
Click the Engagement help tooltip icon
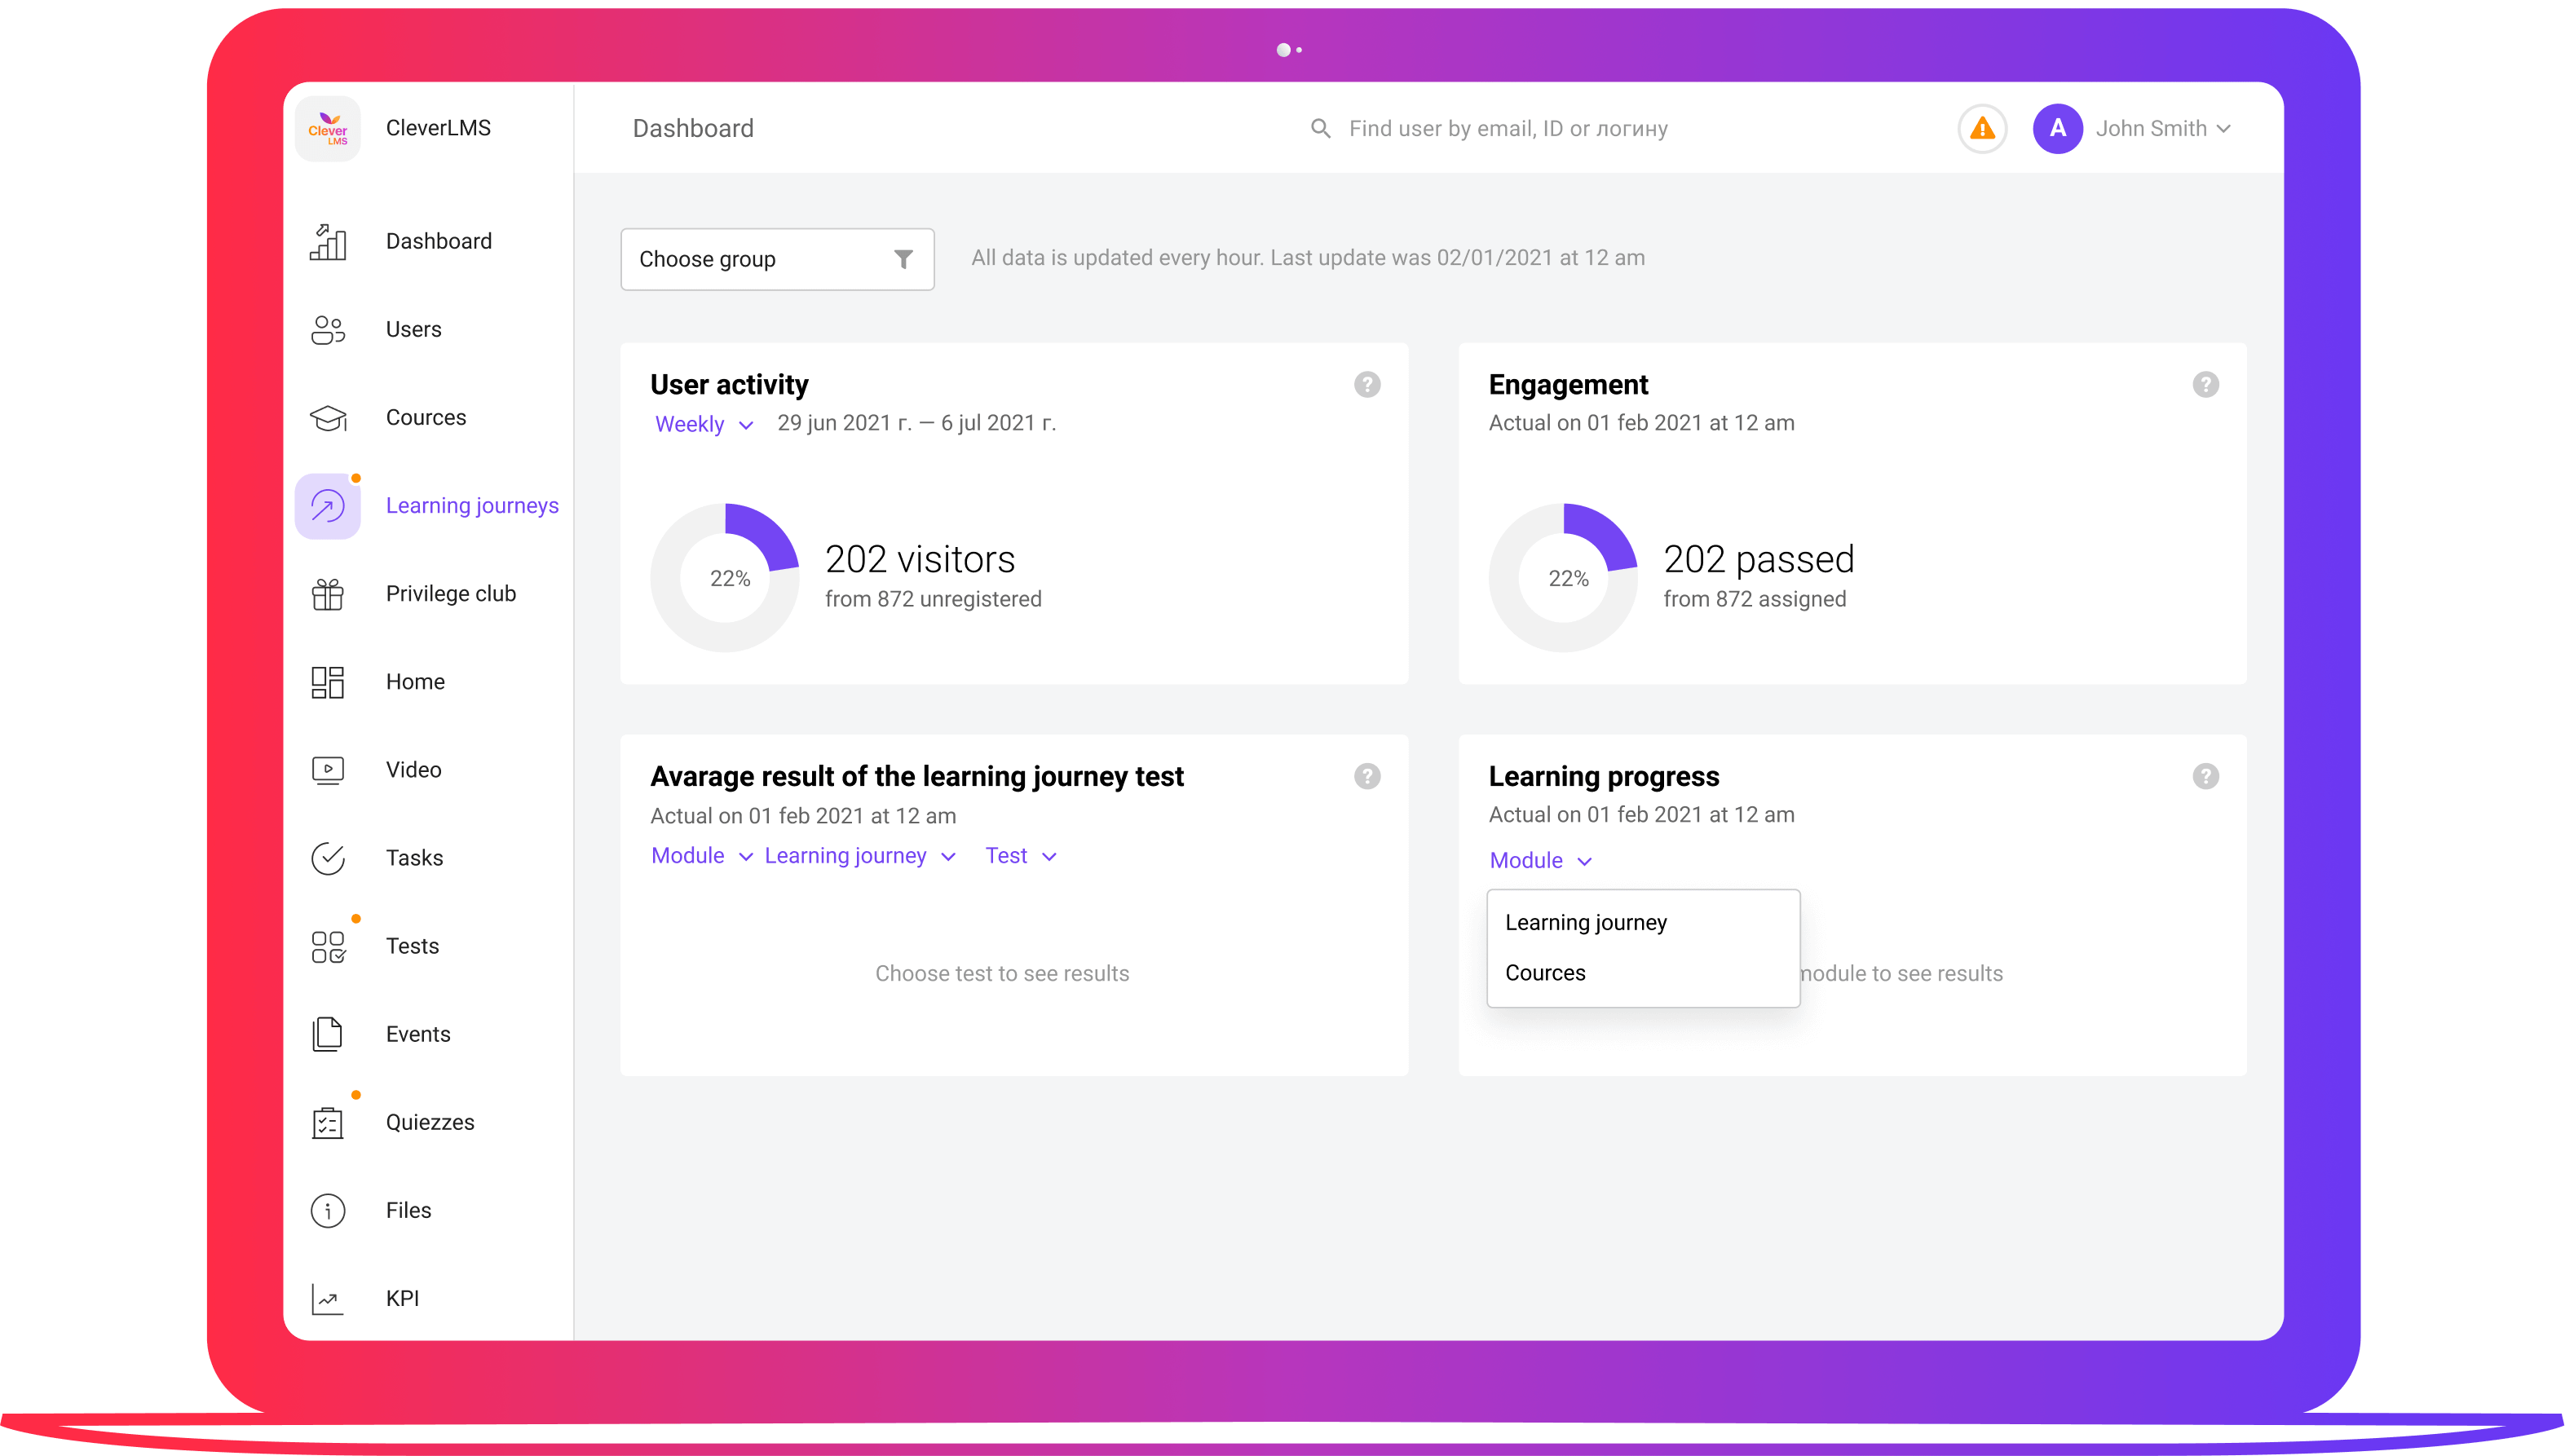click(x=2205, y=384)
